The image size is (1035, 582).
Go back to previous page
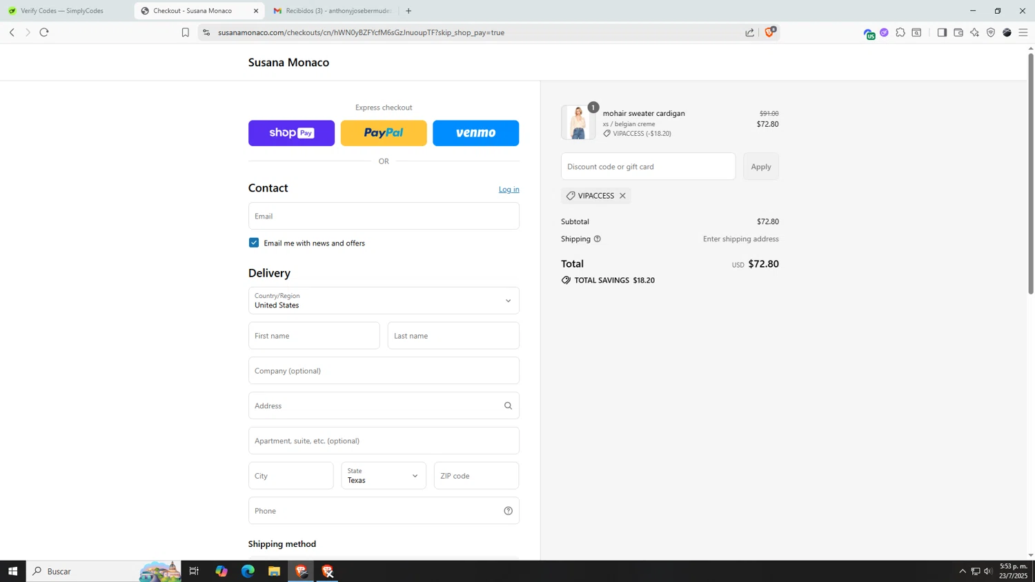[x=12, y=32]
